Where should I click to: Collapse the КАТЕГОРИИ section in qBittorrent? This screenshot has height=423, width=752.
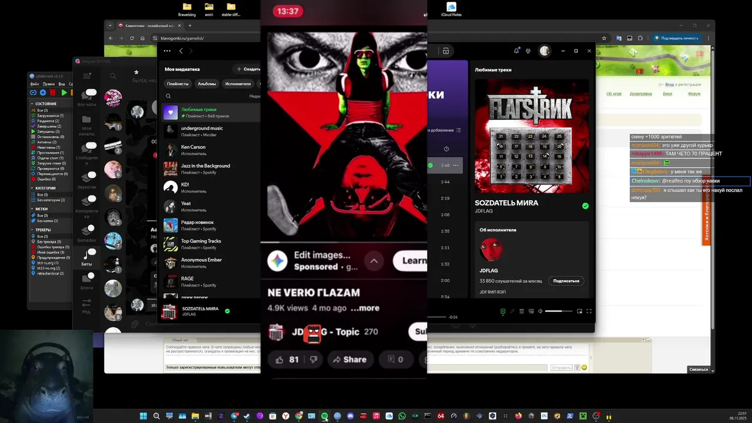[x=32, y=188]
